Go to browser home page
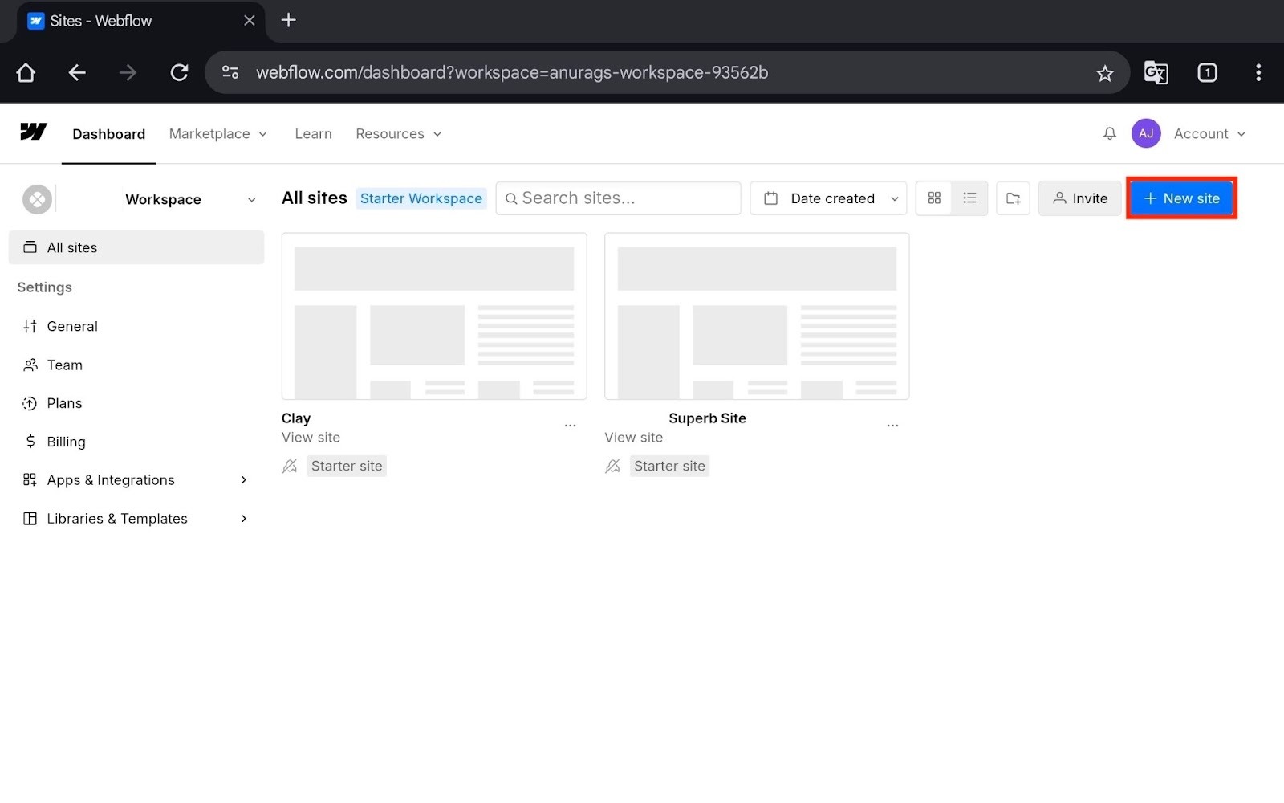The height and width of the screenshot is (803, 1284). [x=26, y=73]
